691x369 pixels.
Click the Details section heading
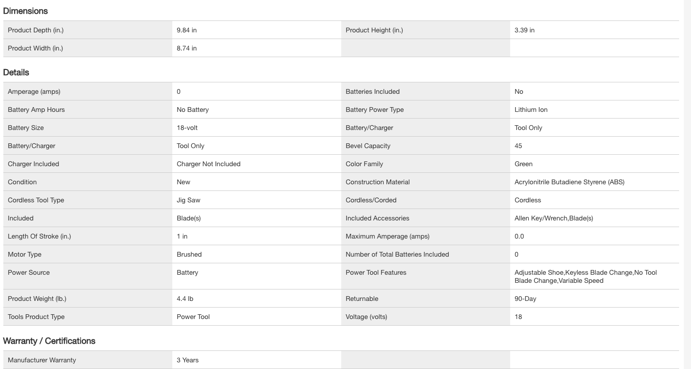point(16,72)
